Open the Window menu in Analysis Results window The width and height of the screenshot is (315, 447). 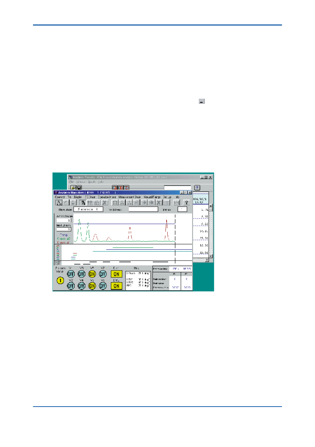tap(81, 182)
